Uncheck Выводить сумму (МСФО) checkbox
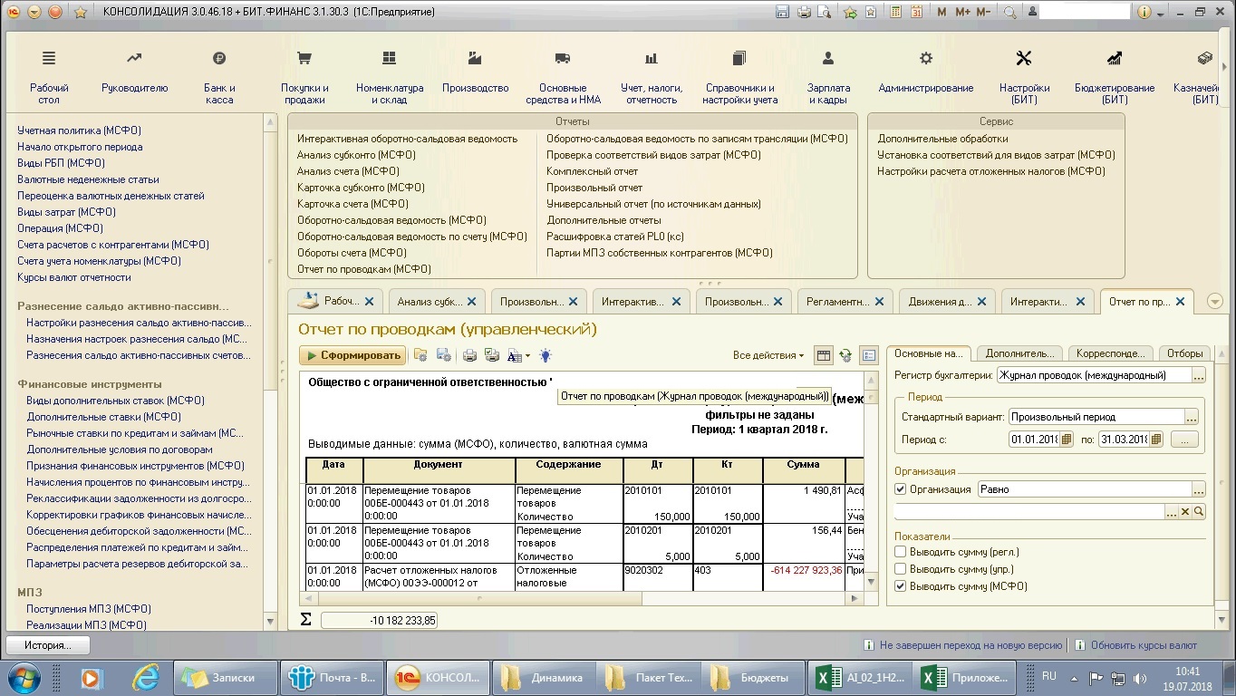1236x696 pixels. coord(900,586)
